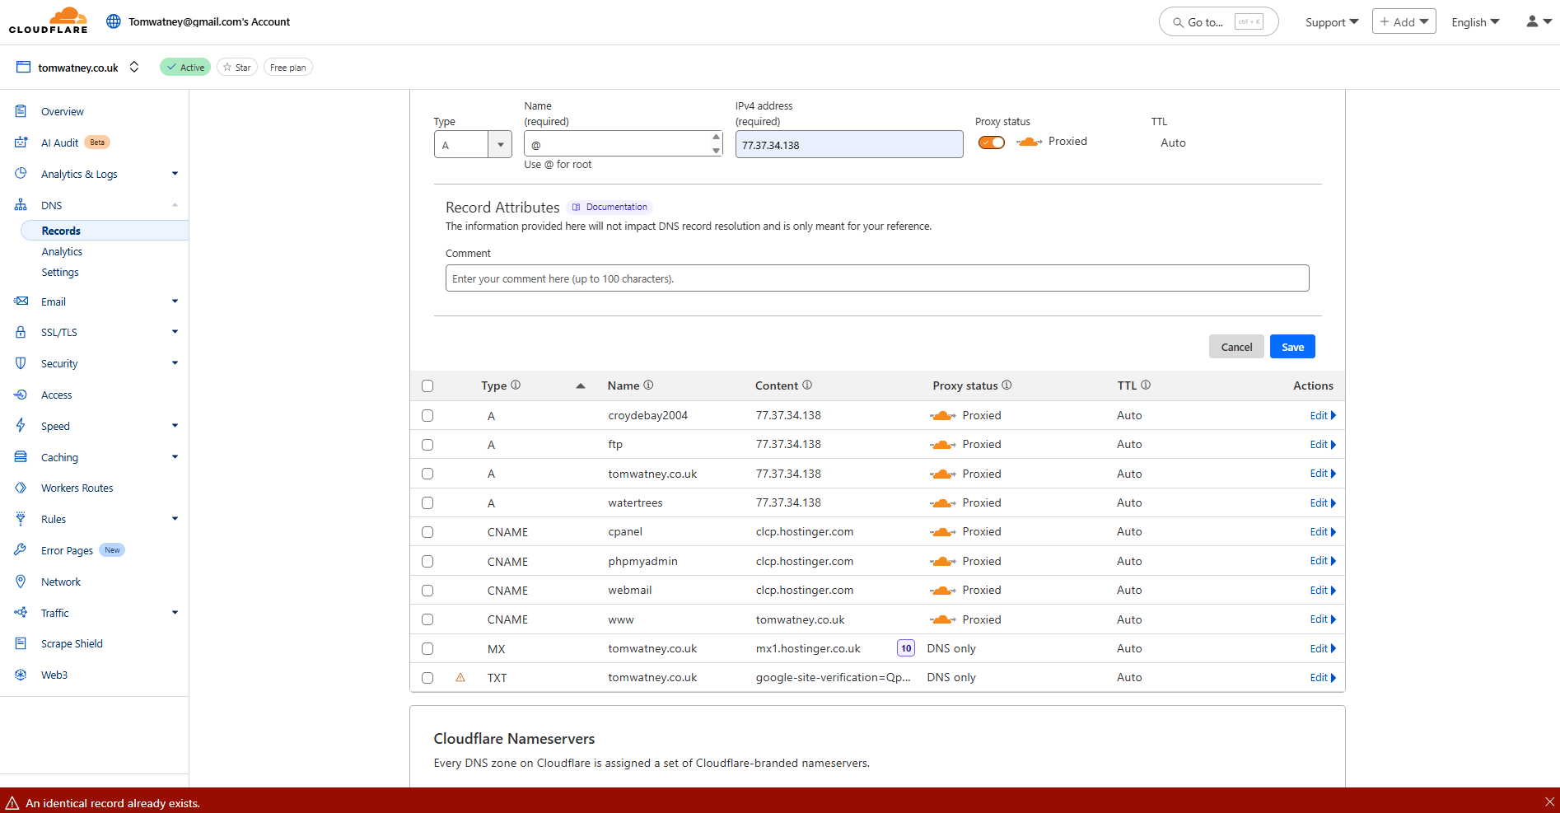Open Record Attributes Documentation link

point(610,207)
